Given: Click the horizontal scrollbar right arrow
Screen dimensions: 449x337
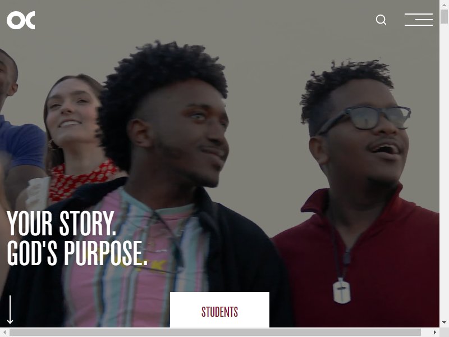Looking at the screenshot, I should (x=434, y=332).
